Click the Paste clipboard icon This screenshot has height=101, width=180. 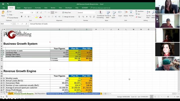click(3, 13)
